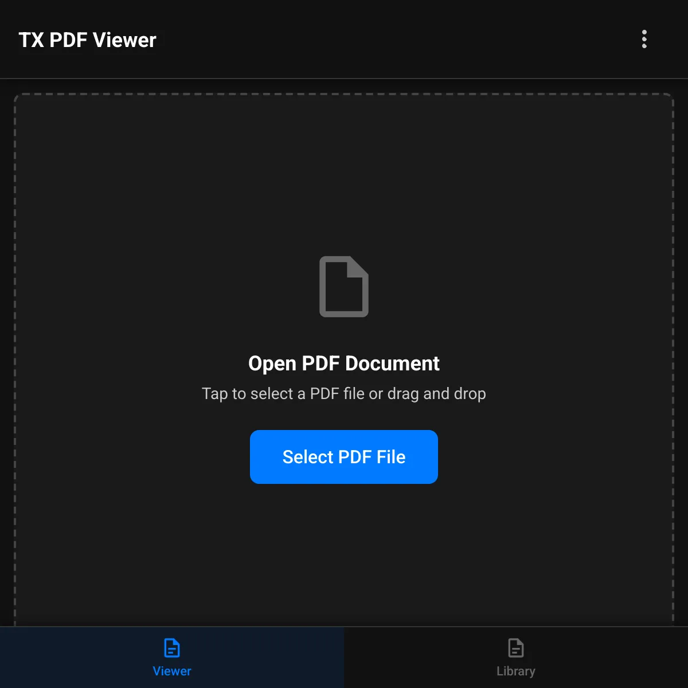688x688 pixels.
Task: Click the TX PDF Viewer title
Action: point(87,40)
